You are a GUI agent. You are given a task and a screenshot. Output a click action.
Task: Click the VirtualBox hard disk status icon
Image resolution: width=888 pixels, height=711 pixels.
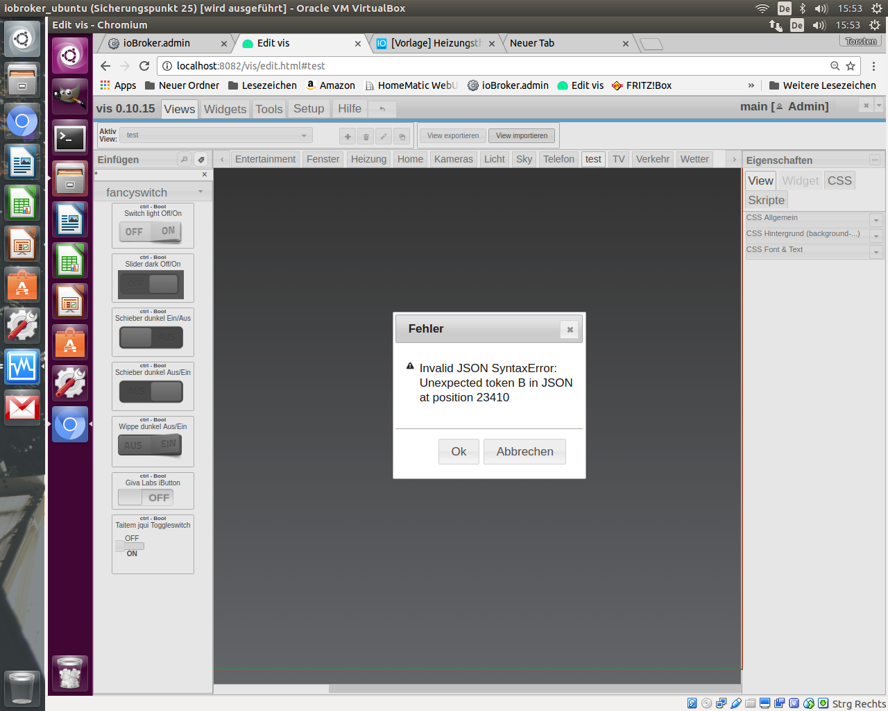(x=692, y=703)
